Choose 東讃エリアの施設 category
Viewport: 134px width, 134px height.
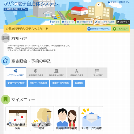[16, 83]
